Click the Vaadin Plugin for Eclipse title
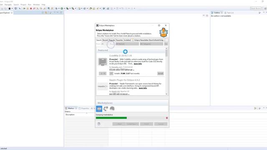The height and width of the screenshot is (150, 267). (124, 80)
